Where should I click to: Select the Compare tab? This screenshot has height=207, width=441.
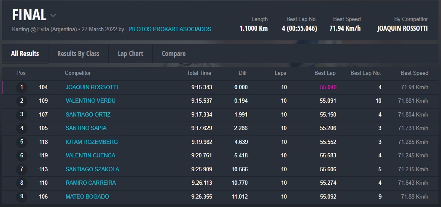click(x=173, y=53)
